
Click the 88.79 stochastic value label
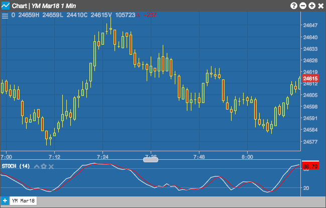[310, 166]
